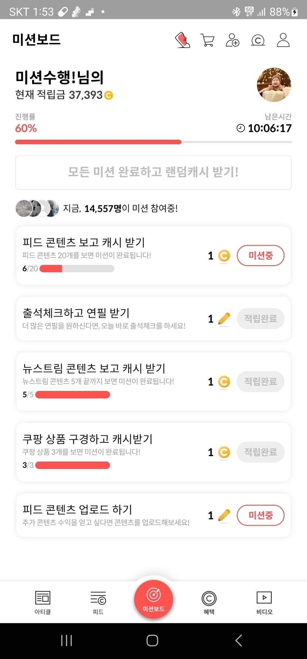Tap 미션중 button for feed content upload

(260, 515)
